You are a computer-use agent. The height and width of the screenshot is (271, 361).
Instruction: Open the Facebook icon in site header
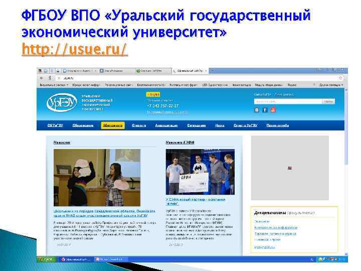pyautogui.click(x=265, y=110)
